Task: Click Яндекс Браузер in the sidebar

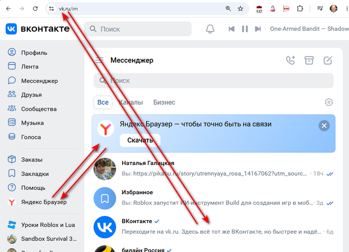Action: click(x=37, y=202)
